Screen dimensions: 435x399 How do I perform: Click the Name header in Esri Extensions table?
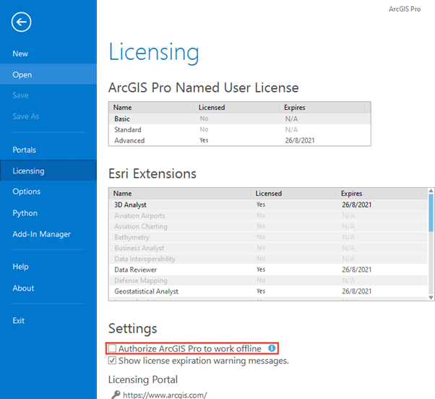180,194
